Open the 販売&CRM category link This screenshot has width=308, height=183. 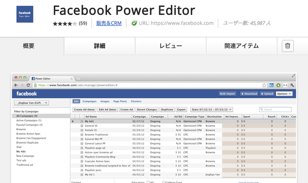point(109,23)
